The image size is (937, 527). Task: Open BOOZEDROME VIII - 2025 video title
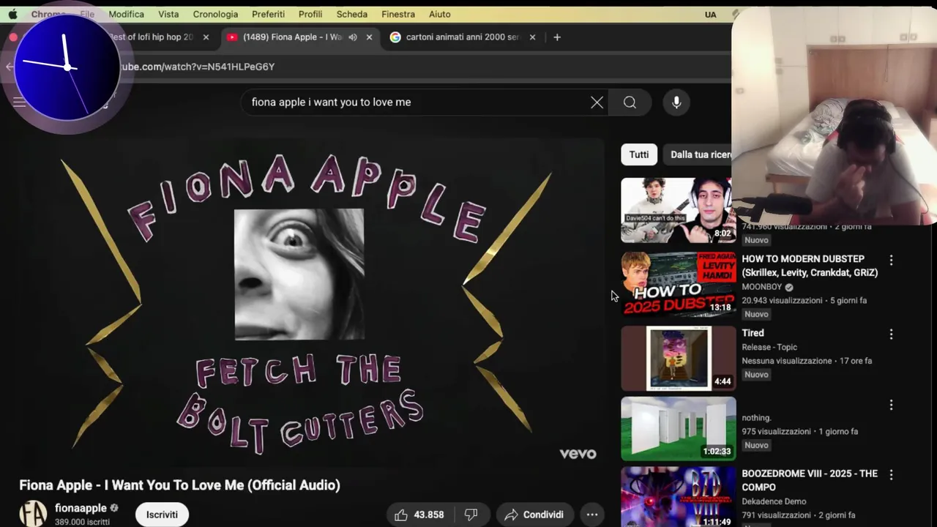810,480
